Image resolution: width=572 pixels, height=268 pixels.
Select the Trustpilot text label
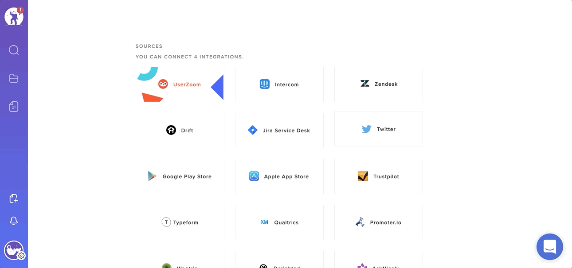coord(386,176)
